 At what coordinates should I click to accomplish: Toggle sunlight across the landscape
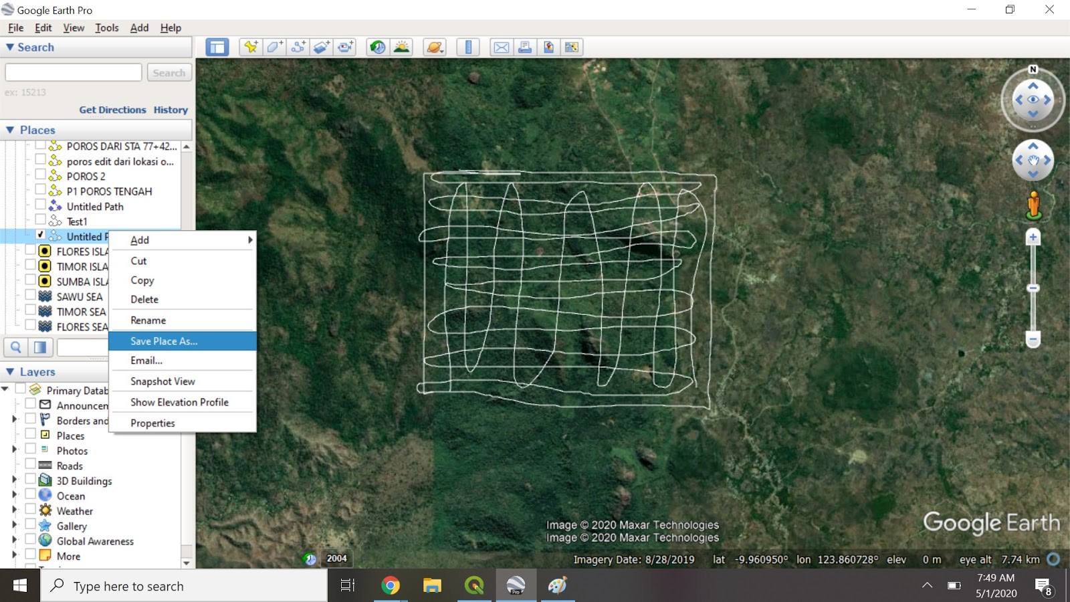[x=401, y=47]
